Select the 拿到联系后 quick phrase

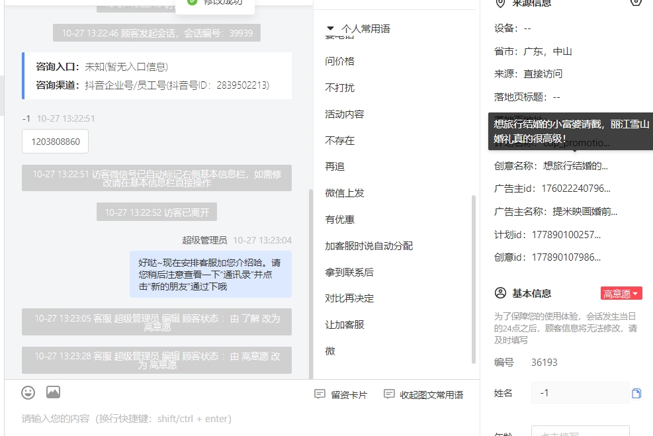click(349, 272)
